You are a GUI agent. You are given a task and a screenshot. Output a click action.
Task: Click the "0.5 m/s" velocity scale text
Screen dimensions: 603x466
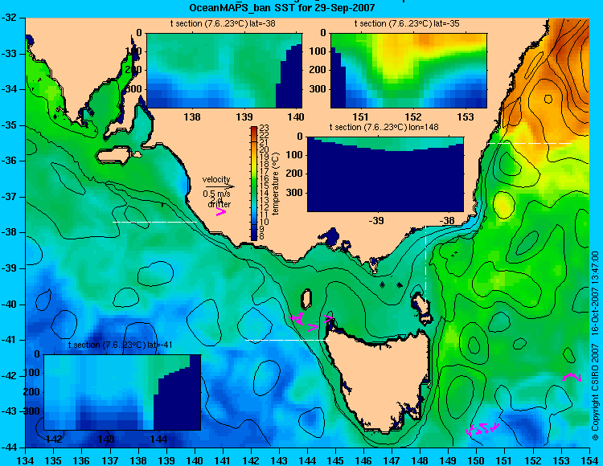[216, 194]
